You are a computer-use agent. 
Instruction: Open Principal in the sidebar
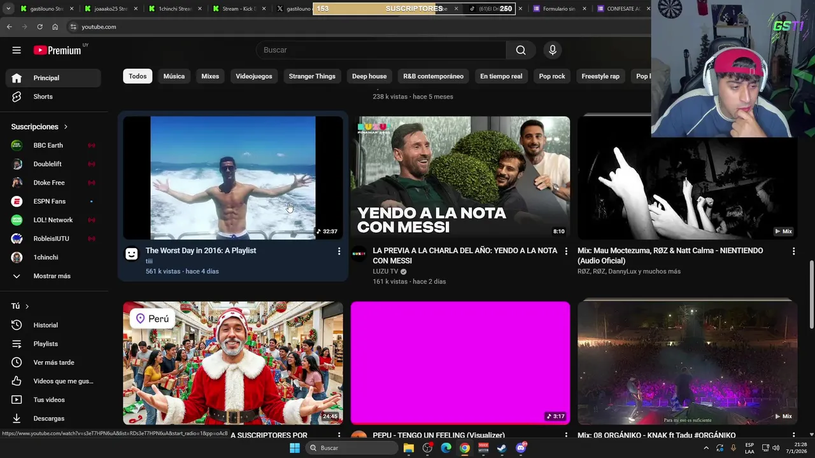[53, 78]
